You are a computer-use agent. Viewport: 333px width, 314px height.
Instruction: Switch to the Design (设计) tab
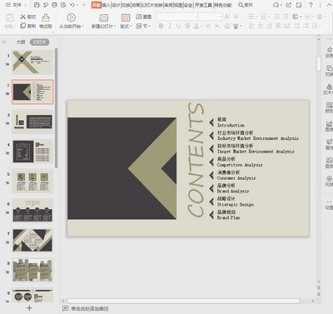coord(116,5)
